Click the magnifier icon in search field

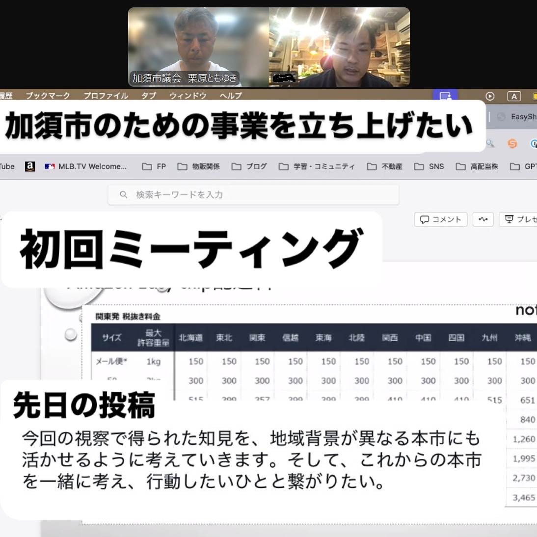pos(124,195)
